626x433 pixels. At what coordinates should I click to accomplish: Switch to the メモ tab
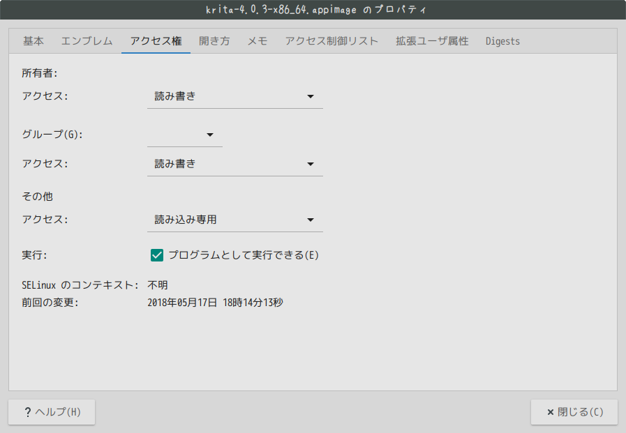(x=258, y=41)
